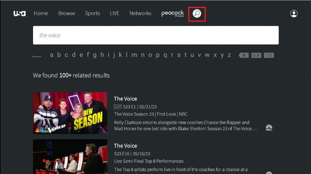
Task: Clear search text with CLR key
Action: [x=256, y=55]
